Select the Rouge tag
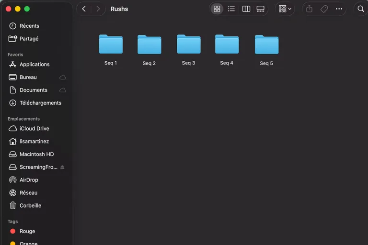The image size is (368, 245). [37, 231]
